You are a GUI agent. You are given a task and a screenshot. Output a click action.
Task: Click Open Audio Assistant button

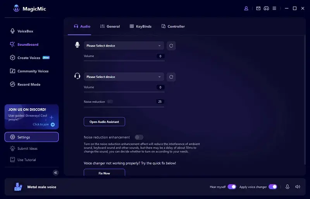(x=104, y=122)
